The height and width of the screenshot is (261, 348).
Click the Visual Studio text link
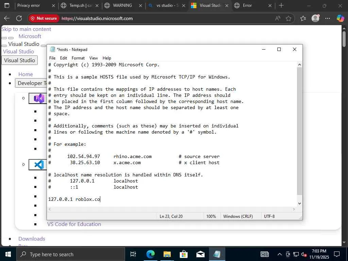(18, 52)
